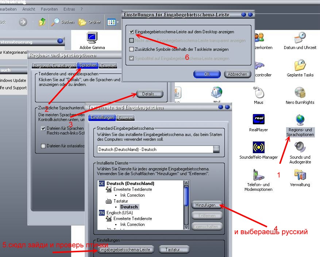Select Deutsch keyboard layout entry
Screen dimensions: 320x257
point(129,207)
